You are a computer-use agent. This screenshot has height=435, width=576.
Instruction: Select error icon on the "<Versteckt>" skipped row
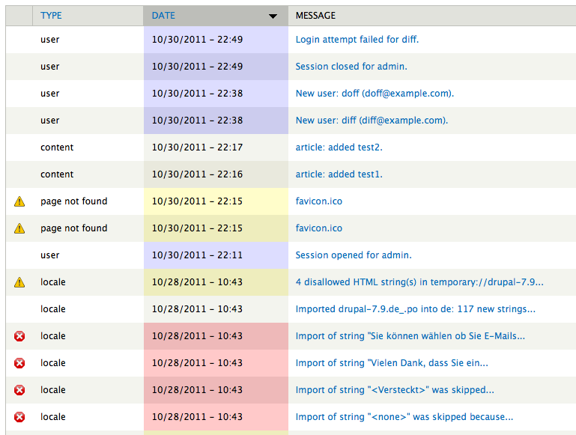tap(19, 390)
